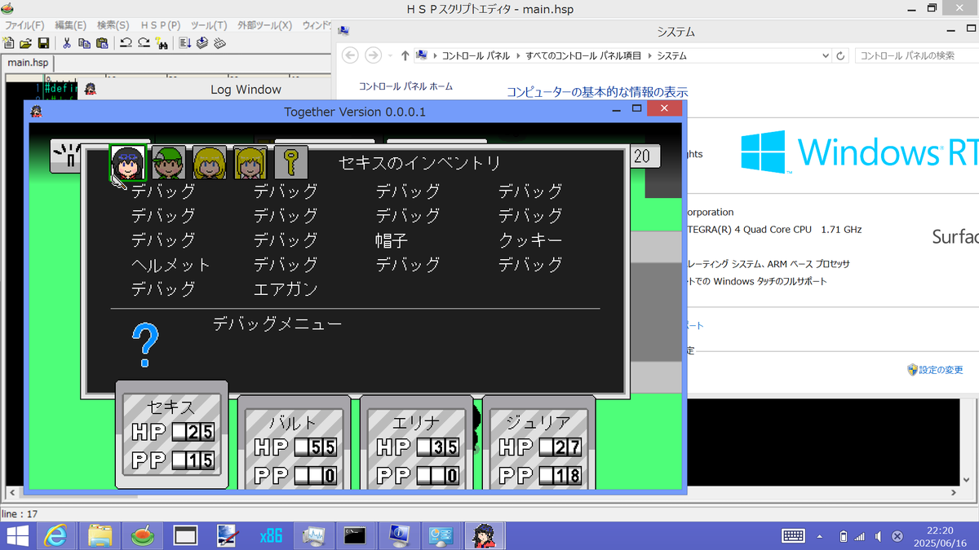Click the last icon in the HSP editor toolbar
This screenshot has width=979, height=550.
pyautogui.click(x=219, y=43)
